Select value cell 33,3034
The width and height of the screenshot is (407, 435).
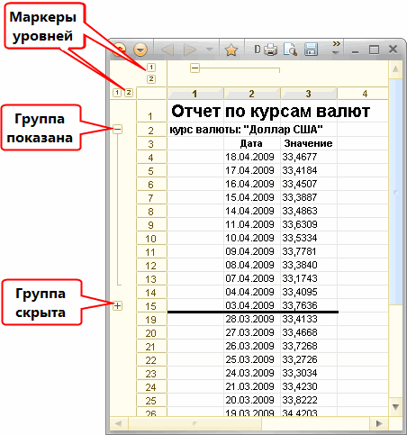point(309,373)
